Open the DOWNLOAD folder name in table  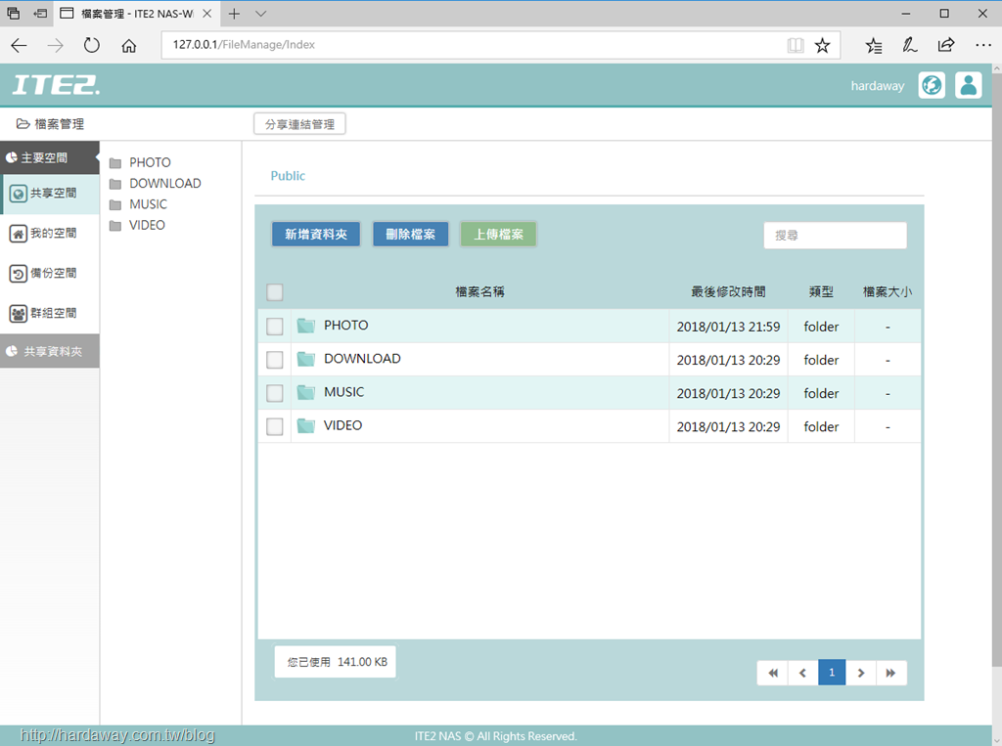coord(362,358)
